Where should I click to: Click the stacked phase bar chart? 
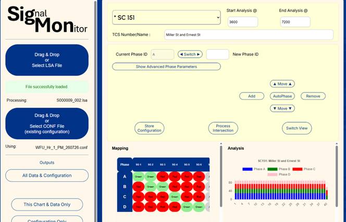click(x=280, y=190)
